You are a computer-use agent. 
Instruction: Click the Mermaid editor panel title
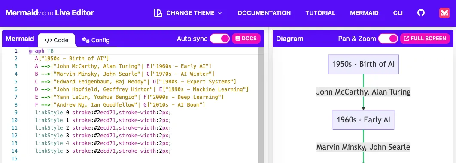click(x=20, y=39)
